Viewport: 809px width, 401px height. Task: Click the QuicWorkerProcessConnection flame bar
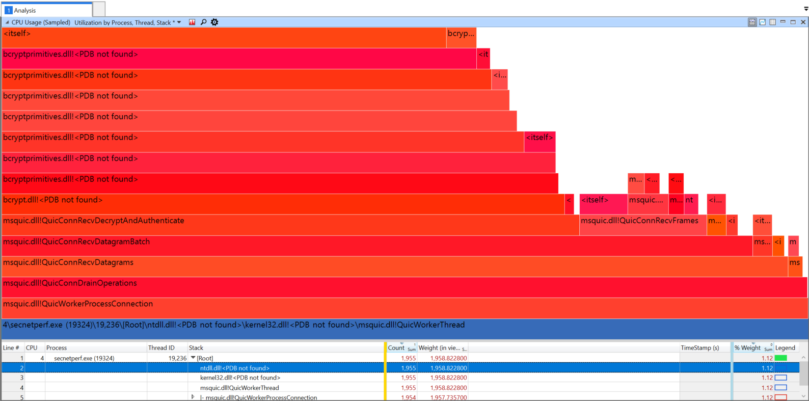tap(404, 308)
